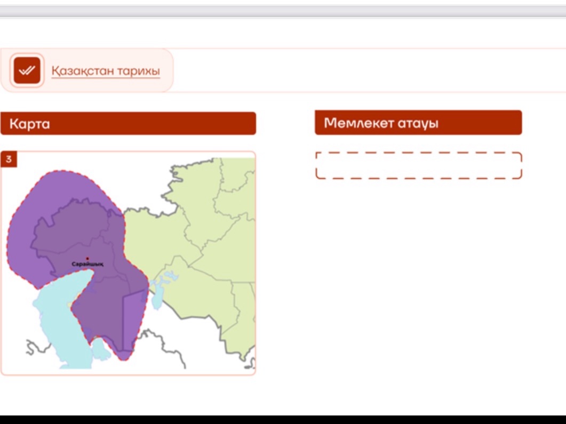Select the purple highlighted territory

point(64,224)
